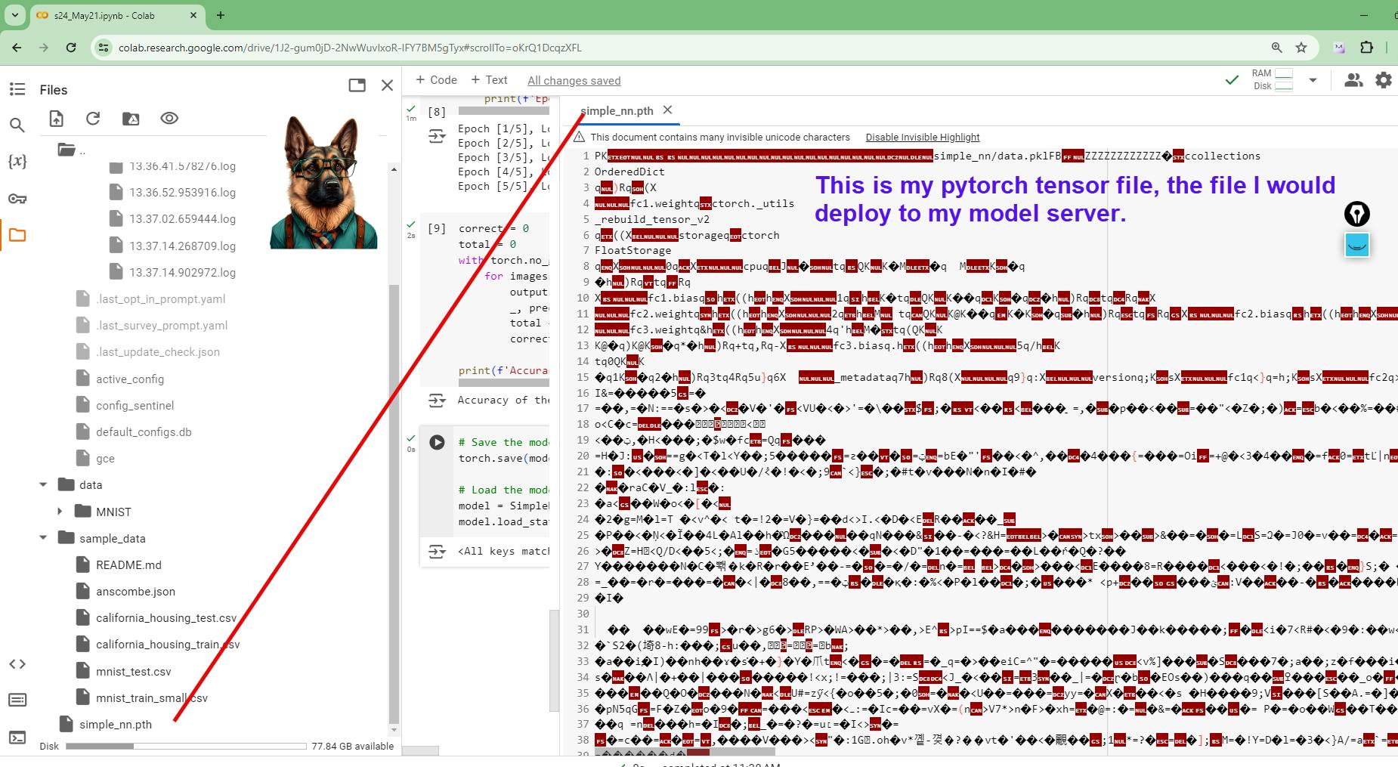Open the RAM/Disk runtime dropdown arrow
Viewport: 1398px width, 767px height.
click(1313, 80)
